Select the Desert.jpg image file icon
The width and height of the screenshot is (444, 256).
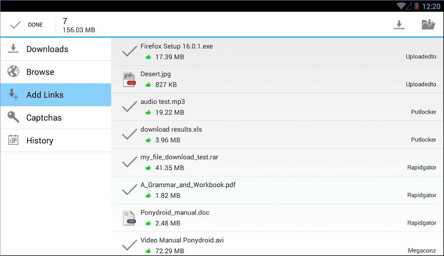click(129, 79)
